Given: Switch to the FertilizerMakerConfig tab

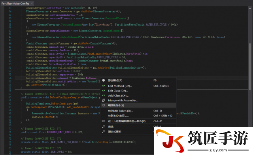Looking at the screenshot, I should [x=15, y=4].
